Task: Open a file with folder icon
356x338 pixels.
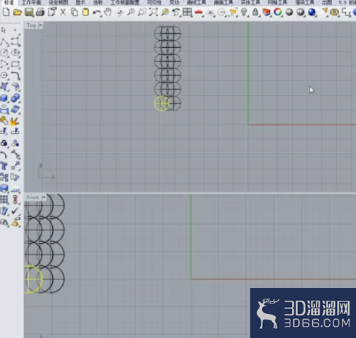Action: tap(18, 12)
